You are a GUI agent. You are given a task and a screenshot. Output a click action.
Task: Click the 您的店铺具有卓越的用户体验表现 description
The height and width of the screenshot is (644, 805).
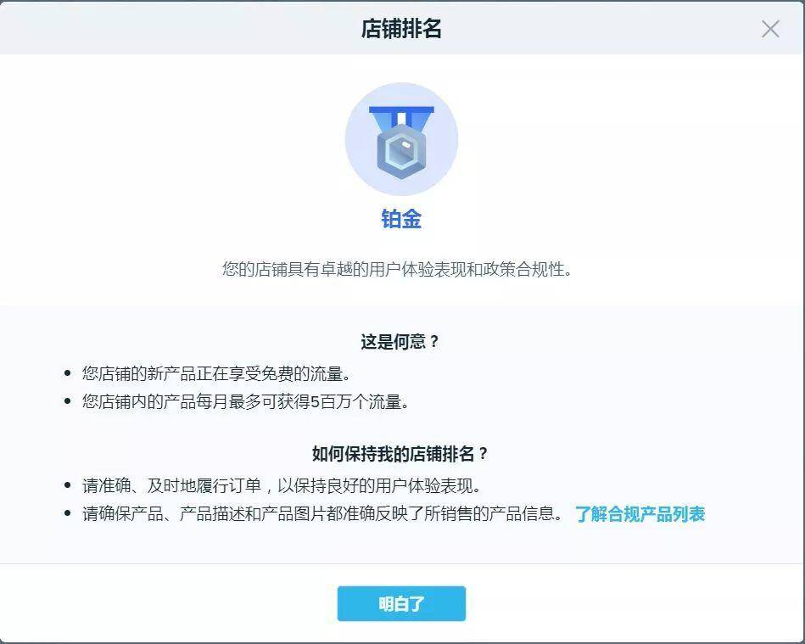(x=397, y=269)
